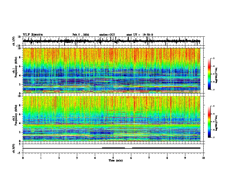The height and width of the screenshot is (177, 229).
Task: Click the "Time (min)" axis title
Action: pos(116,161)
